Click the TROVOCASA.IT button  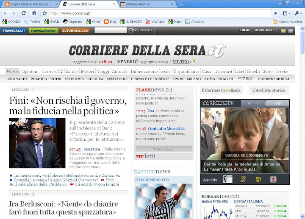click(x=14, y=31)
